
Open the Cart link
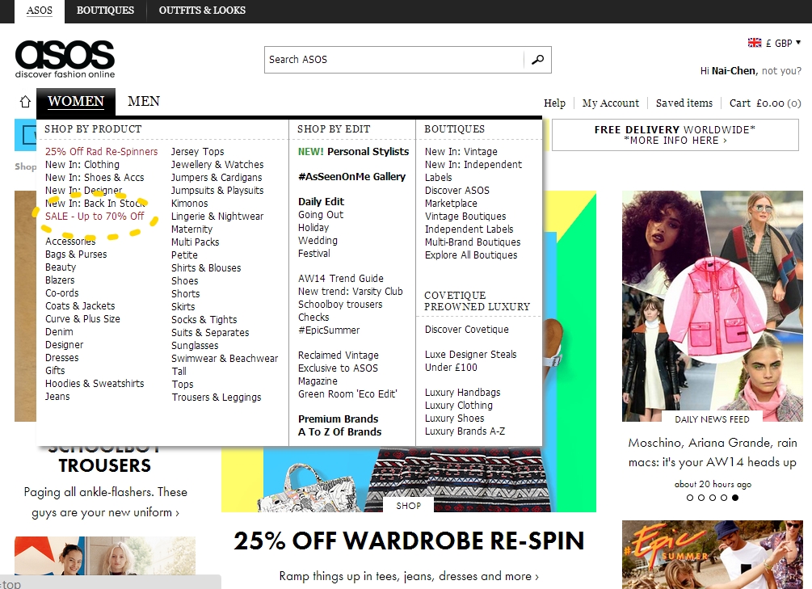coord(765,103)
